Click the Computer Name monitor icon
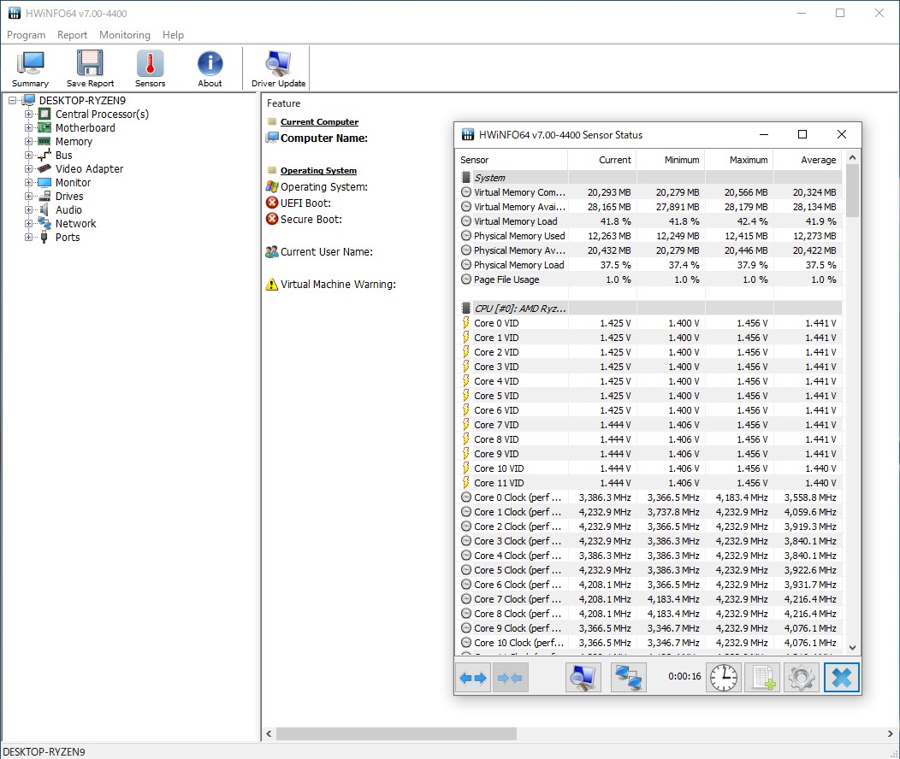The width and height of the screenshot is (900, 759). [x=272, y=138]
